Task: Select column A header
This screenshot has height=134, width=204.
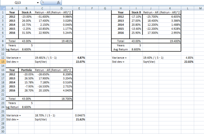Action: [x=12, y=8]
